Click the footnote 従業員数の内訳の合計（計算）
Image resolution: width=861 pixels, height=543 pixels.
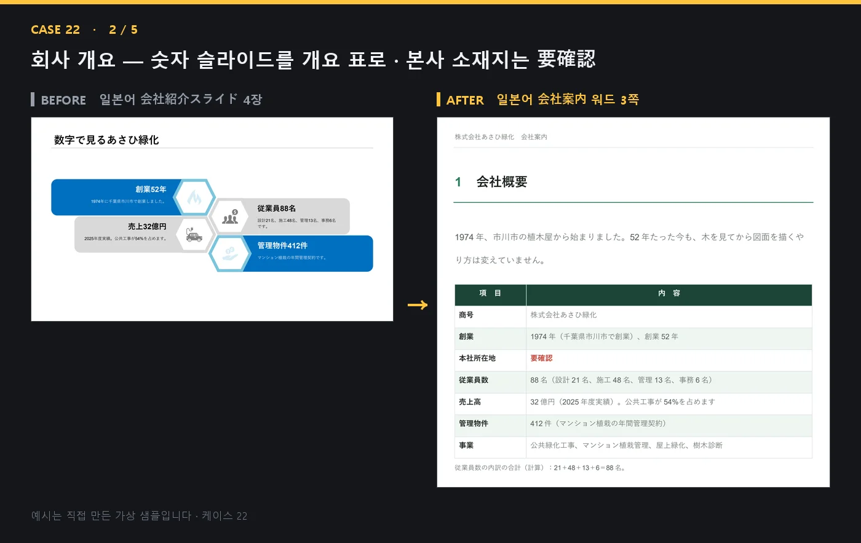541,468
